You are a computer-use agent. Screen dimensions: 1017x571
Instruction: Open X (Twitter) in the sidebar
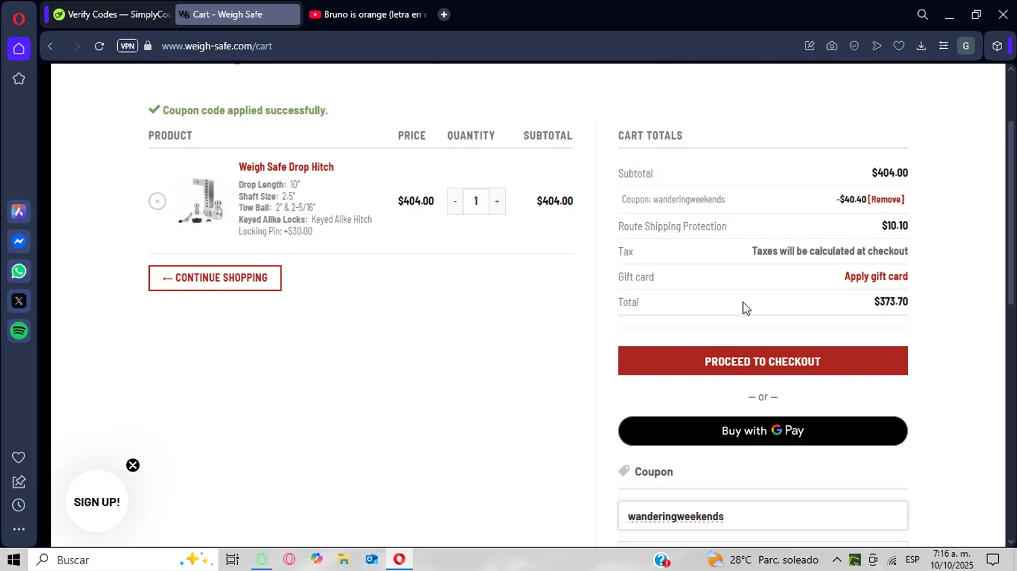click(19, 301)
